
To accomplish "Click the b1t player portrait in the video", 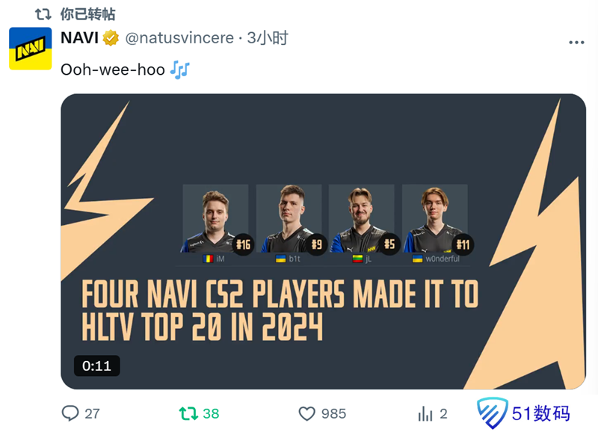I will (x=289, y=219).
